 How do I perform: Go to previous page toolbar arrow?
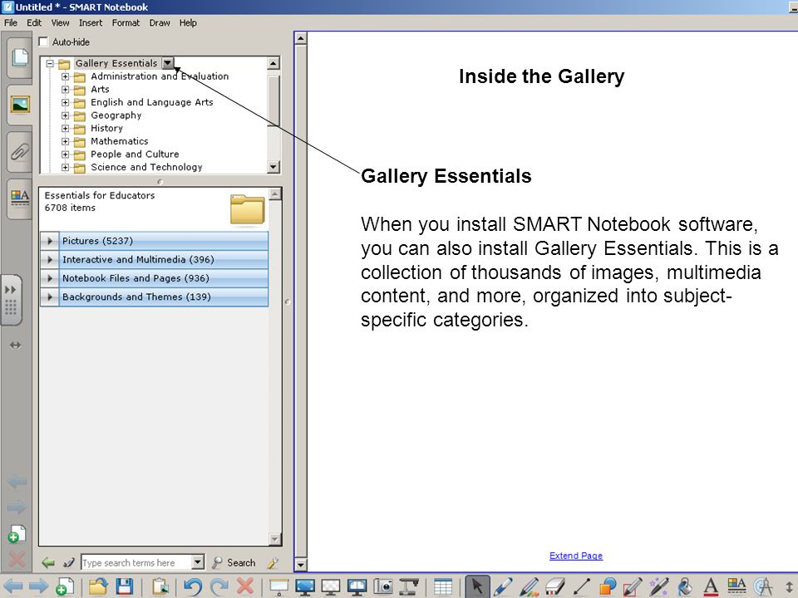pos(12,587)
